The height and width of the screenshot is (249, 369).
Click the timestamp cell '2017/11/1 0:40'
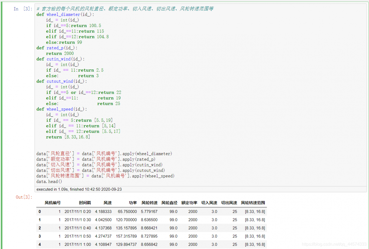click(78, 228)
